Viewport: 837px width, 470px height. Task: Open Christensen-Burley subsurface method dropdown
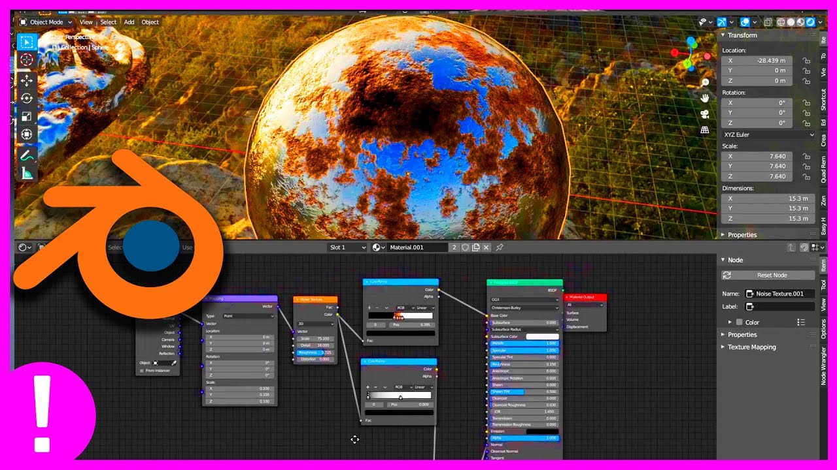(524, 308)
